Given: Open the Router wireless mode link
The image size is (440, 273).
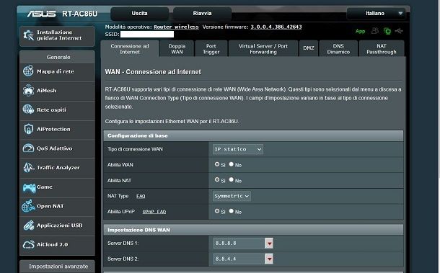Looking at the screenshot, I should click(x=176, y=27).
